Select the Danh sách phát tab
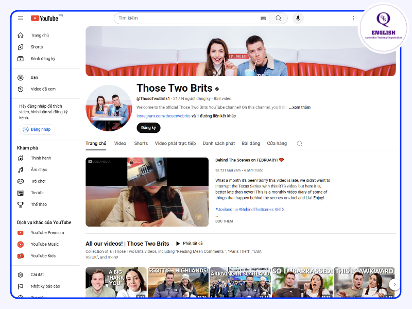 [219, 144]
